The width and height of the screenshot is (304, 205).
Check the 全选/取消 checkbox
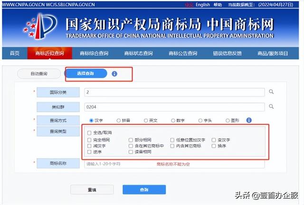tap(89, 133)
